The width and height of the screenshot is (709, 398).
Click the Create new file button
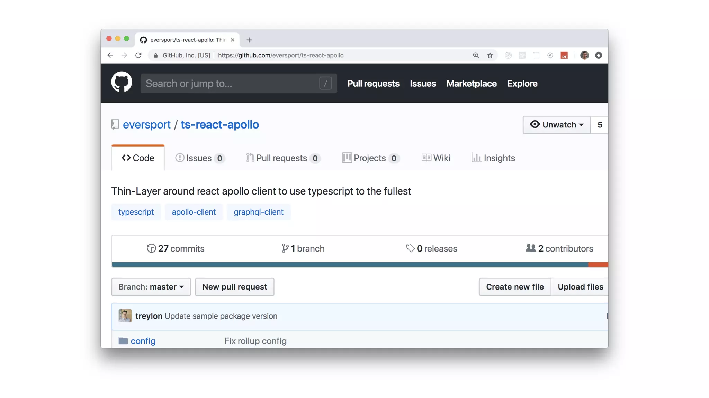[x=515, y=287]
